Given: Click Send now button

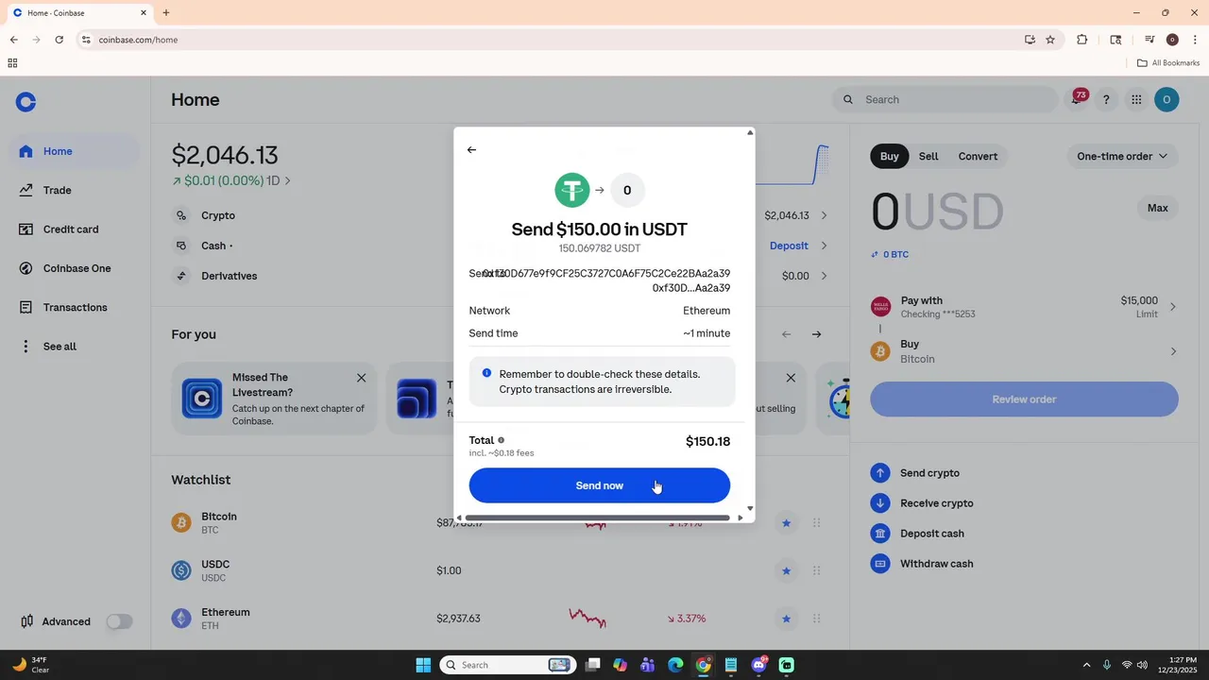Looking at the screenshot, I should pos(600,485).
